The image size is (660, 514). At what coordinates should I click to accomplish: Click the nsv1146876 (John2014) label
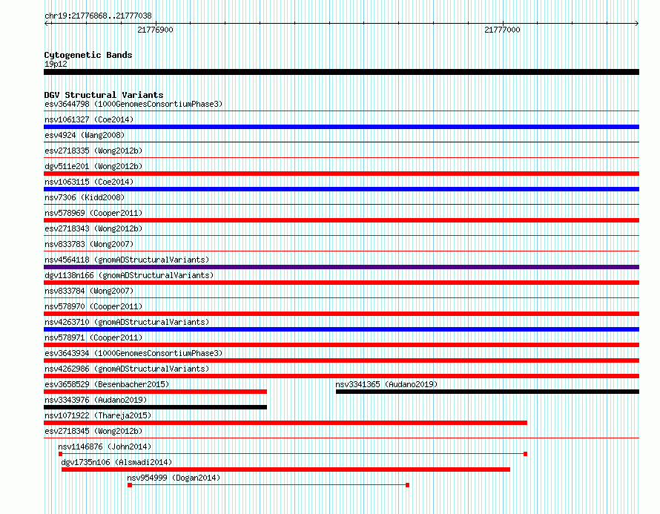click(105, 447)
